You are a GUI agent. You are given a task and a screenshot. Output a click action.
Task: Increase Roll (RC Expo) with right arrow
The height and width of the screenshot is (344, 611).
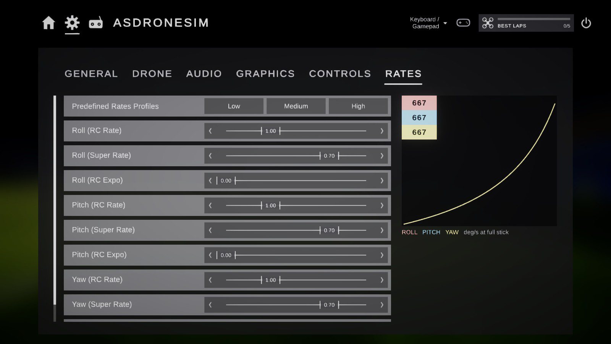(x=381, y=181)
